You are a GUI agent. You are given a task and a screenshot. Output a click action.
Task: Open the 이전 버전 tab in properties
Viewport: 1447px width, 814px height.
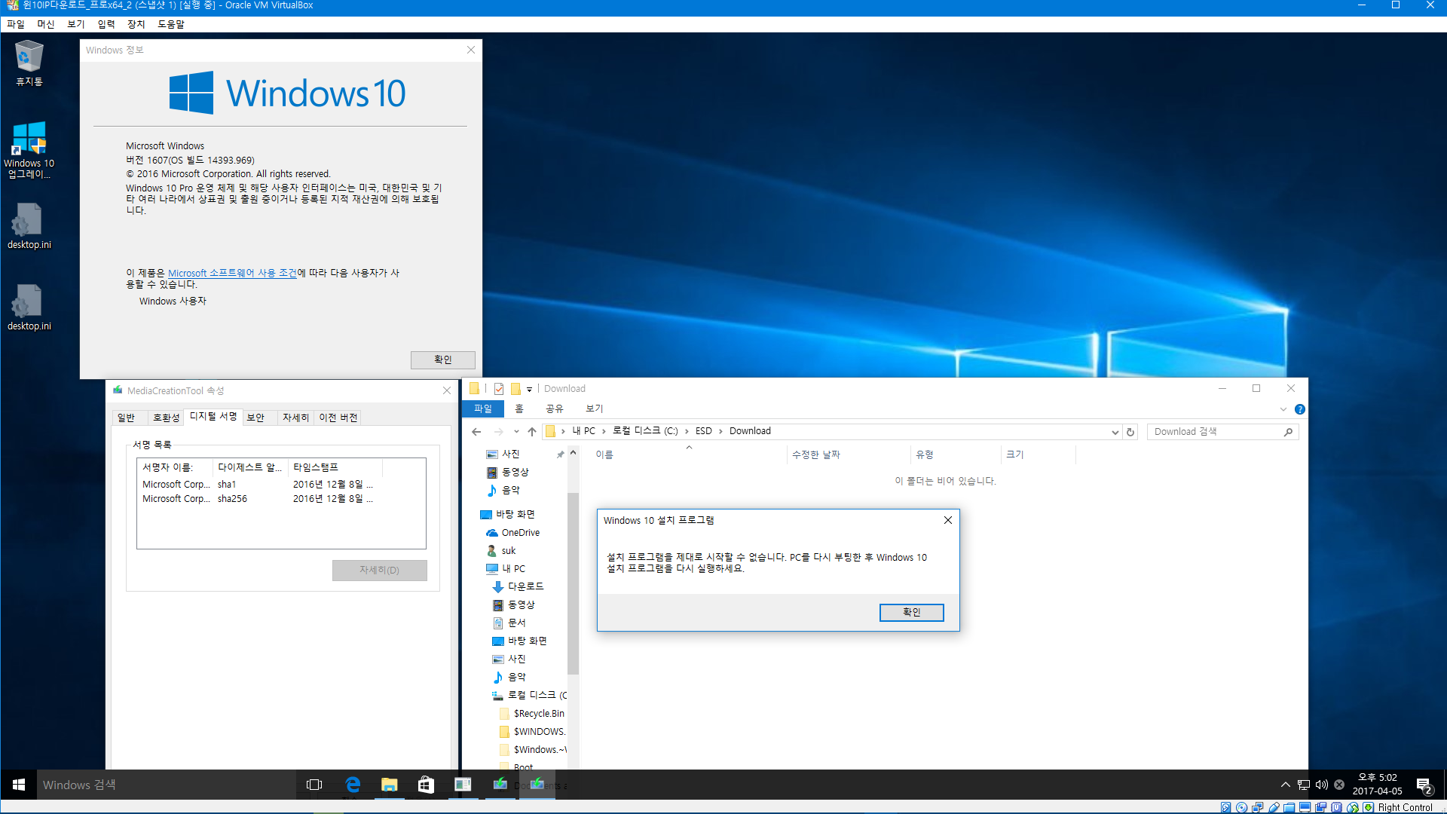click(338, 418)
